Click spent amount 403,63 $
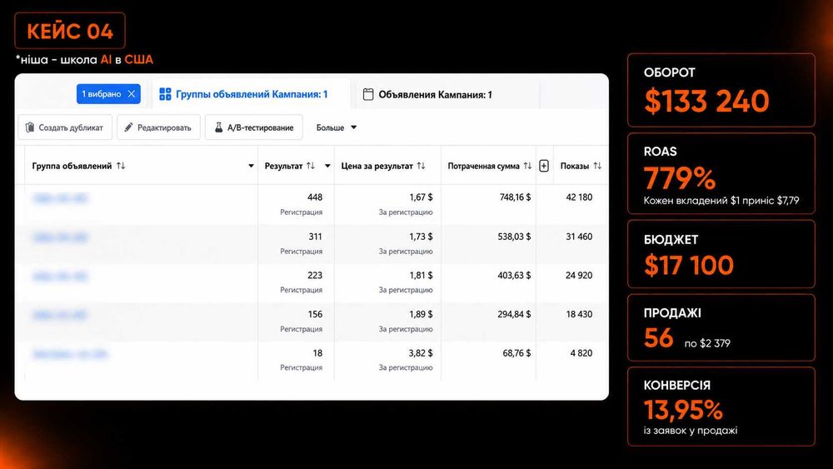Viewport: 833px width, 469px height. coord(514,275)
